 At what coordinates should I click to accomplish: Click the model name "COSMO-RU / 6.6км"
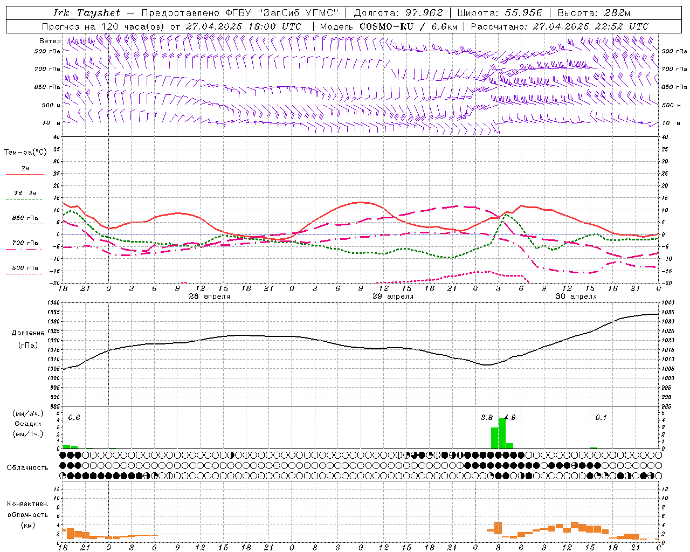click(x=408, y=26)
